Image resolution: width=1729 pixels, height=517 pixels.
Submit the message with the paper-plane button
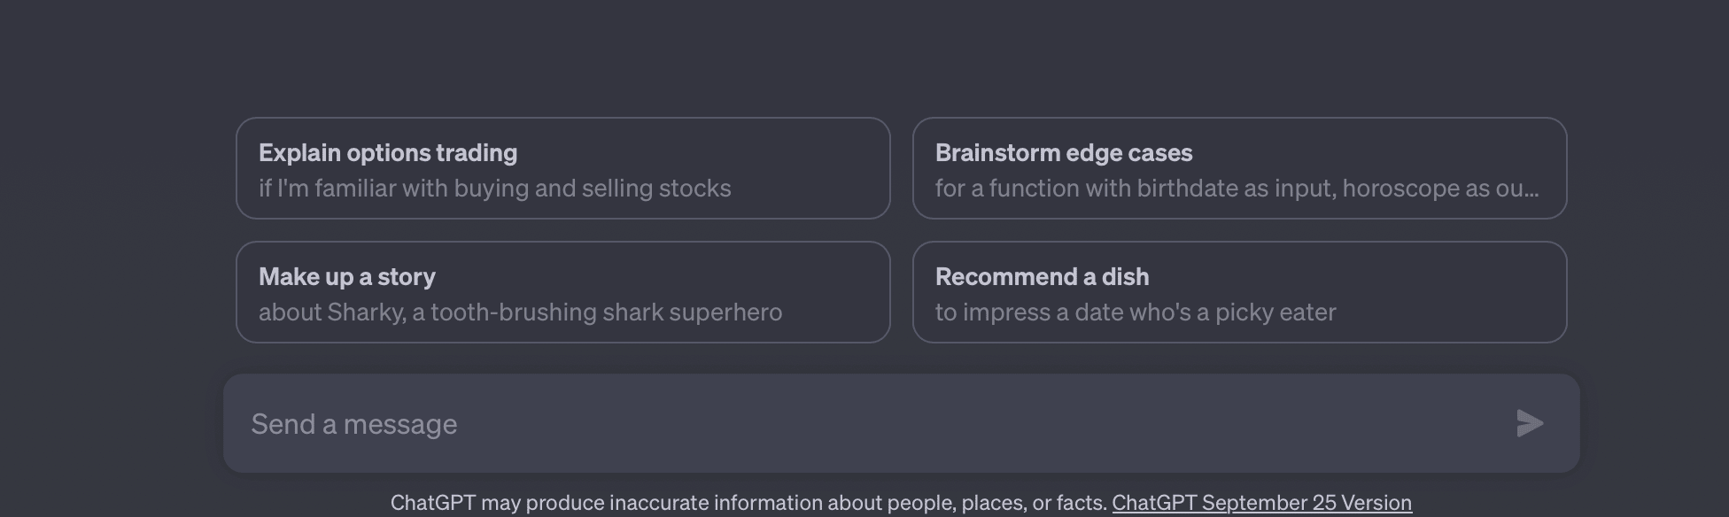pos(1530,423)
